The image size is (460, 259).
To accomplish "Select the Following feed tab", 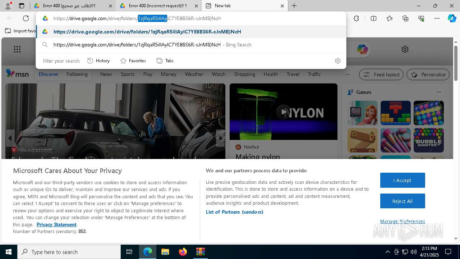I will coord(77,74).
